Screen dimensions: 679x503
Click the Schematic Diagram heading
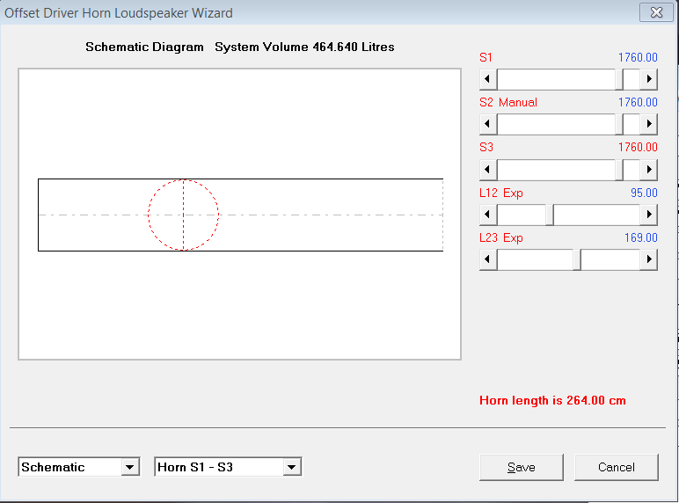coord(144,47)
